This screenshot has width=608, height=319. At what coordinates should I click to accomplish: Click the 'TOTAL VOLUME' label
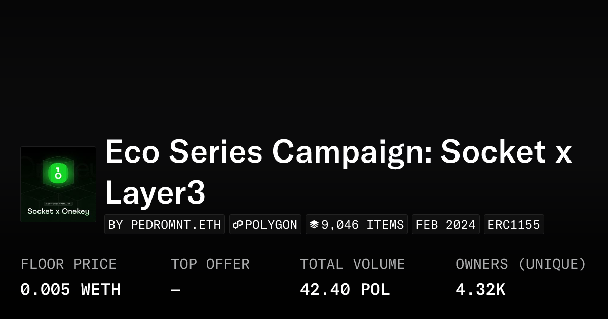coord(352,264)
